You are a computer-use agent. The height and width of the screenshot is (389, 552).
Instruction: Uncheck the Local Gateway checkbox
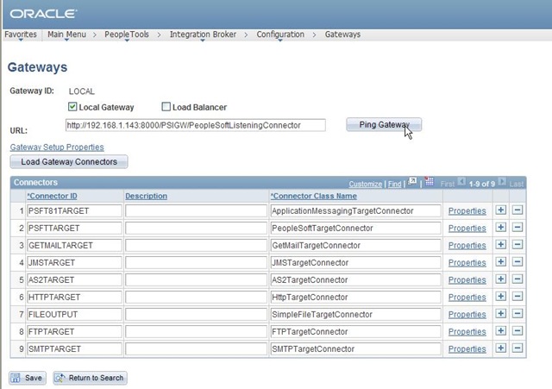[x=72, y=107]
